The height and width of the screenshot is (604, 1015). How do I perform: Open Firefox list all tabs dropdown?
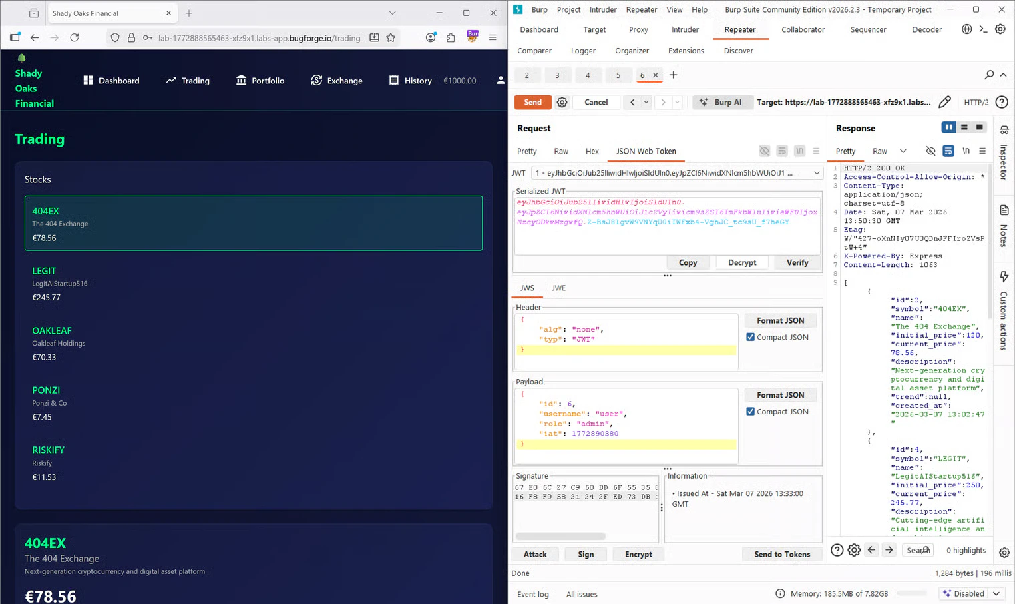[x=392, y=13]
